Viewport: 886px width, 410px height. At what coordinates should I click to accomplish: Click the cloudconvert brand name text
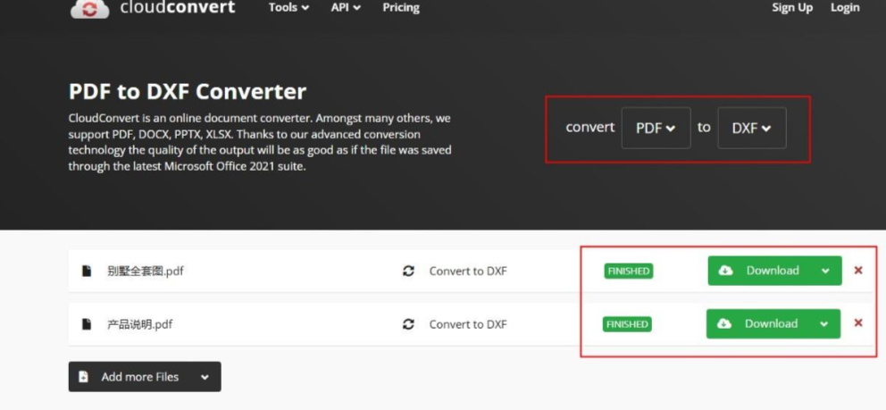click(178, 8)
